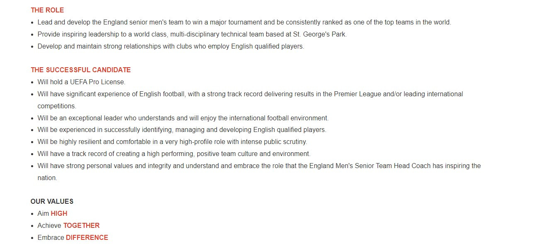
Task: Click the bullet about relationships with clubs
Action: 171,46
